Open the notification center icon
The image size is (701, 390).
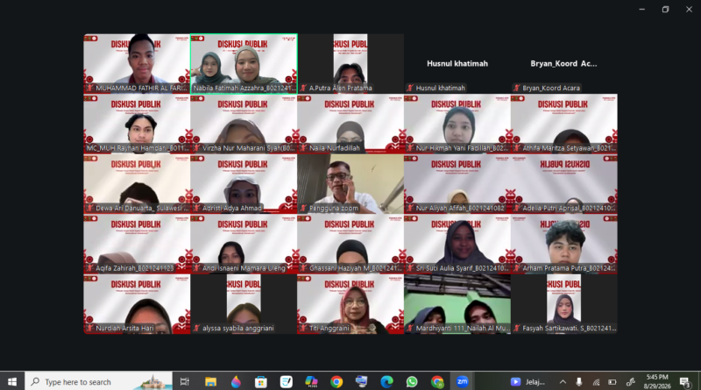coord(684,382)
